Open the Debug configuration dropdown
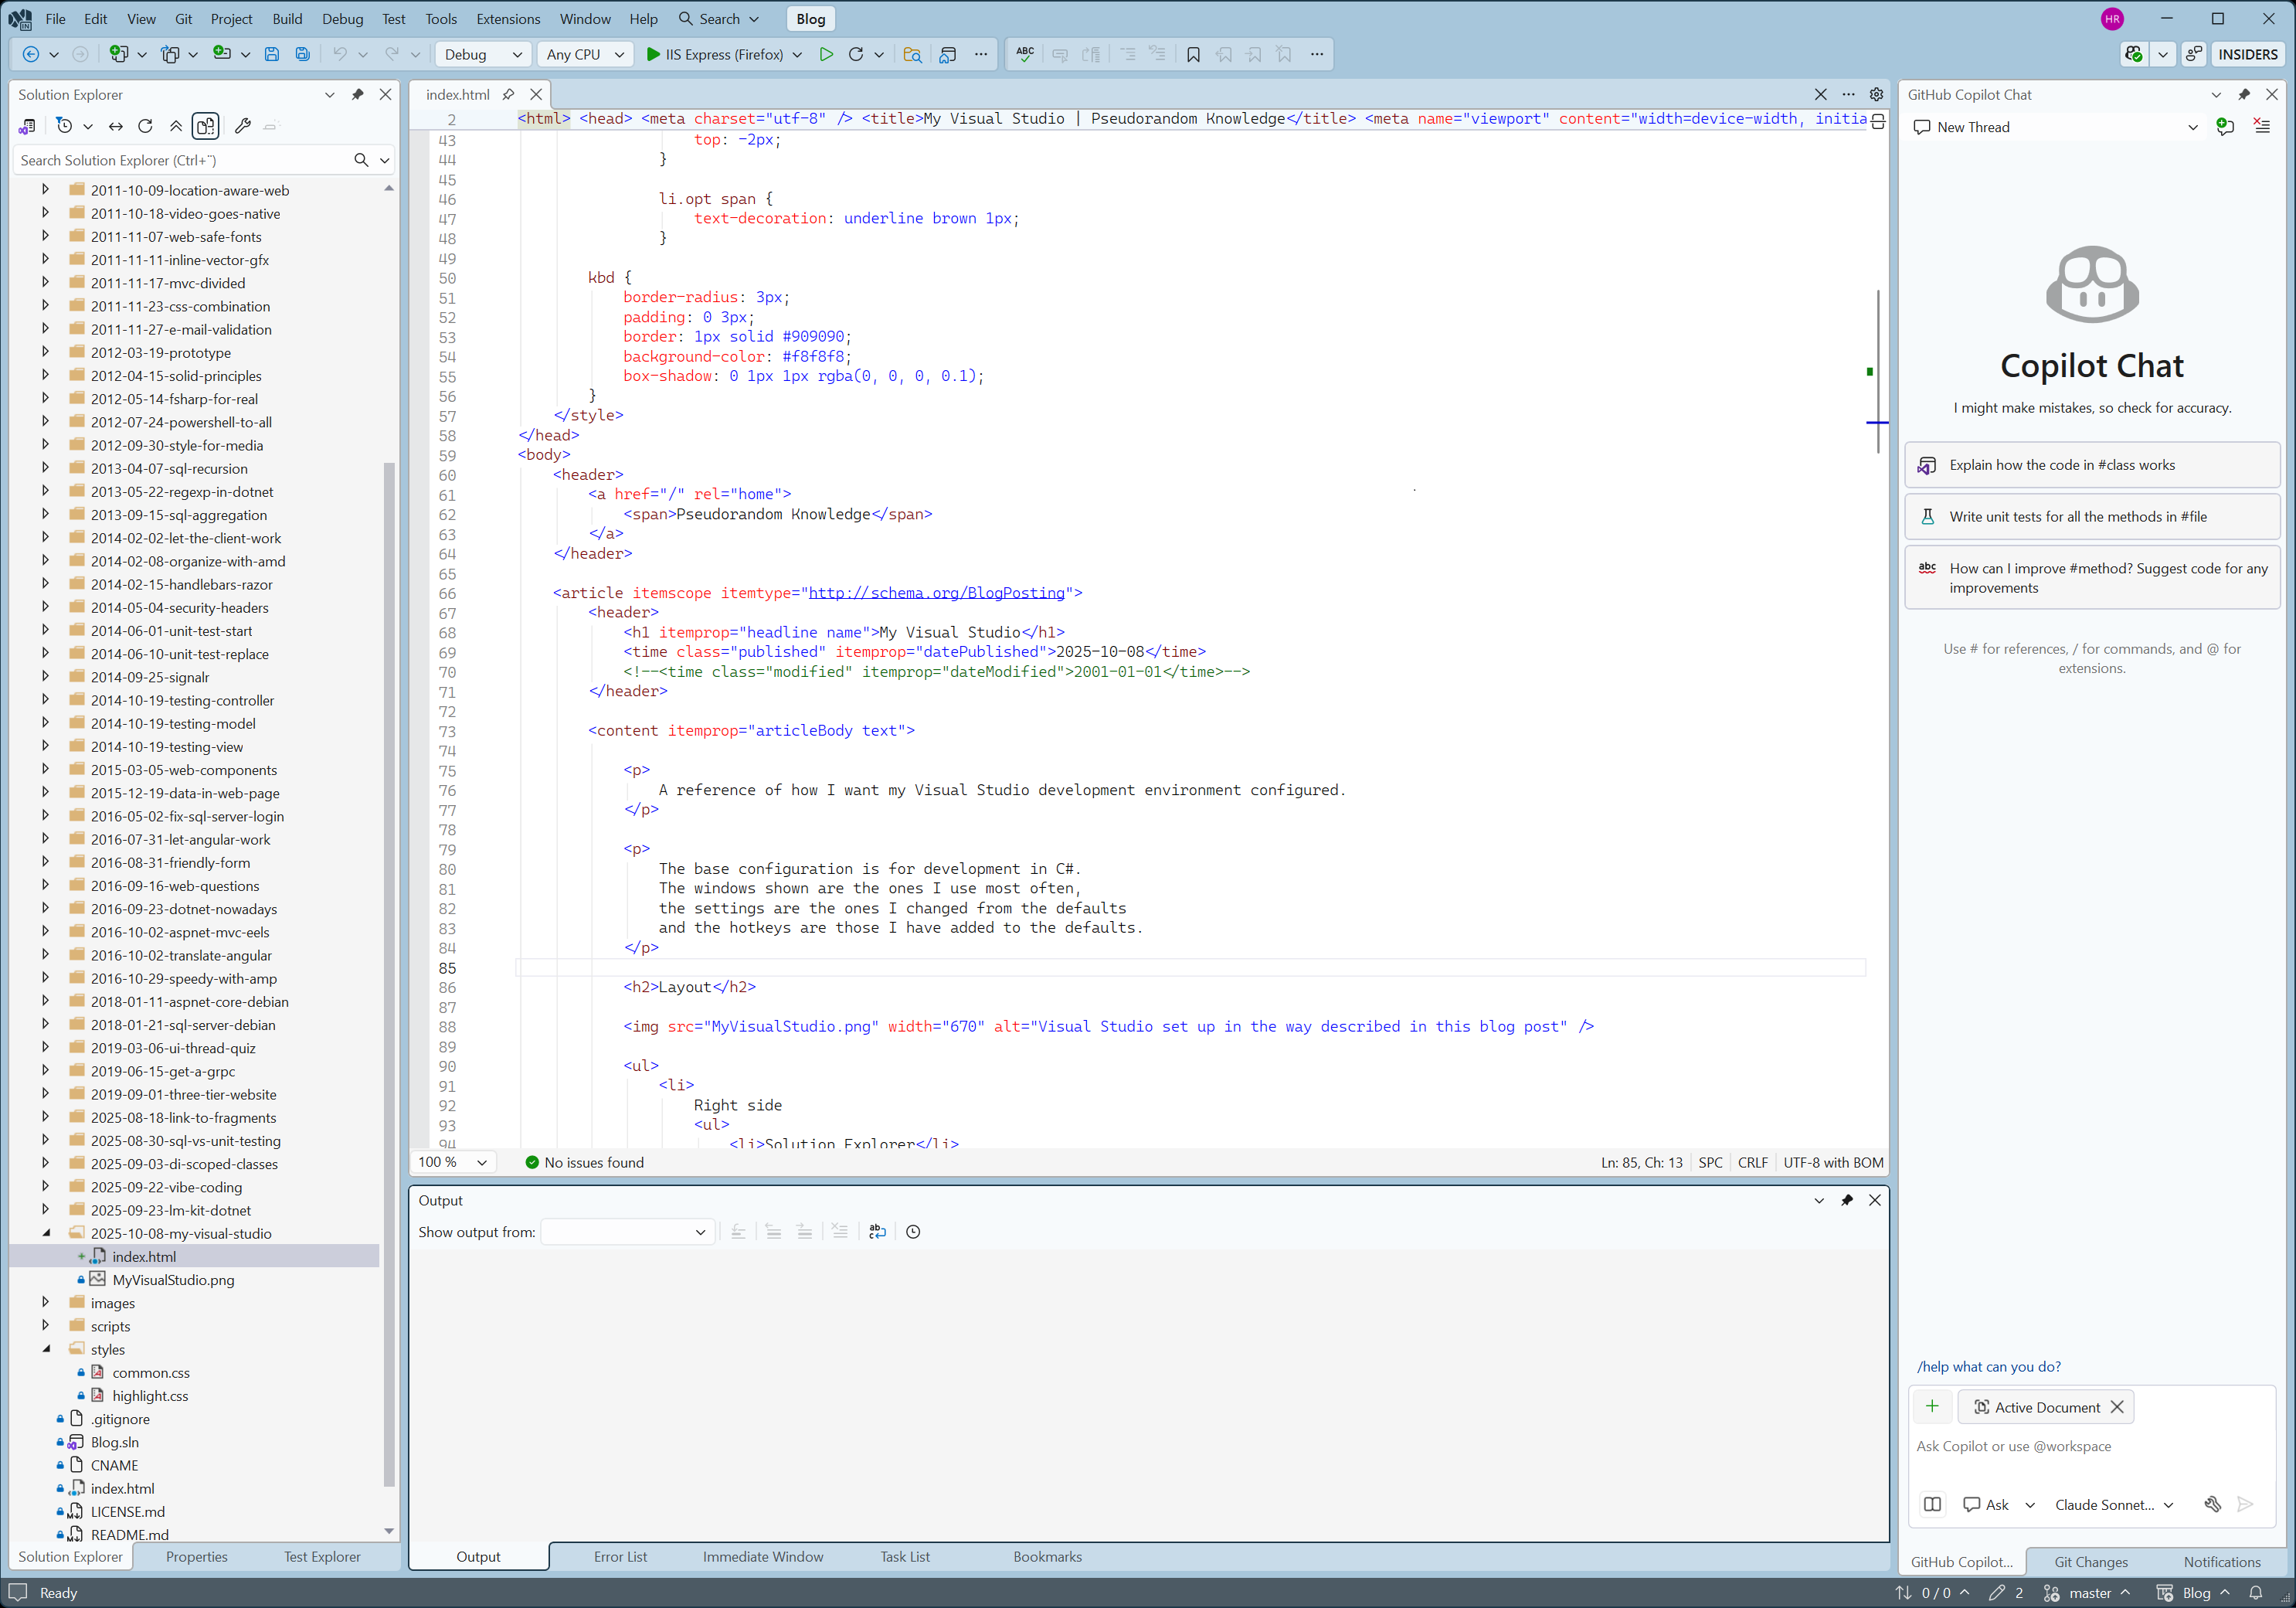 point(483,54)
